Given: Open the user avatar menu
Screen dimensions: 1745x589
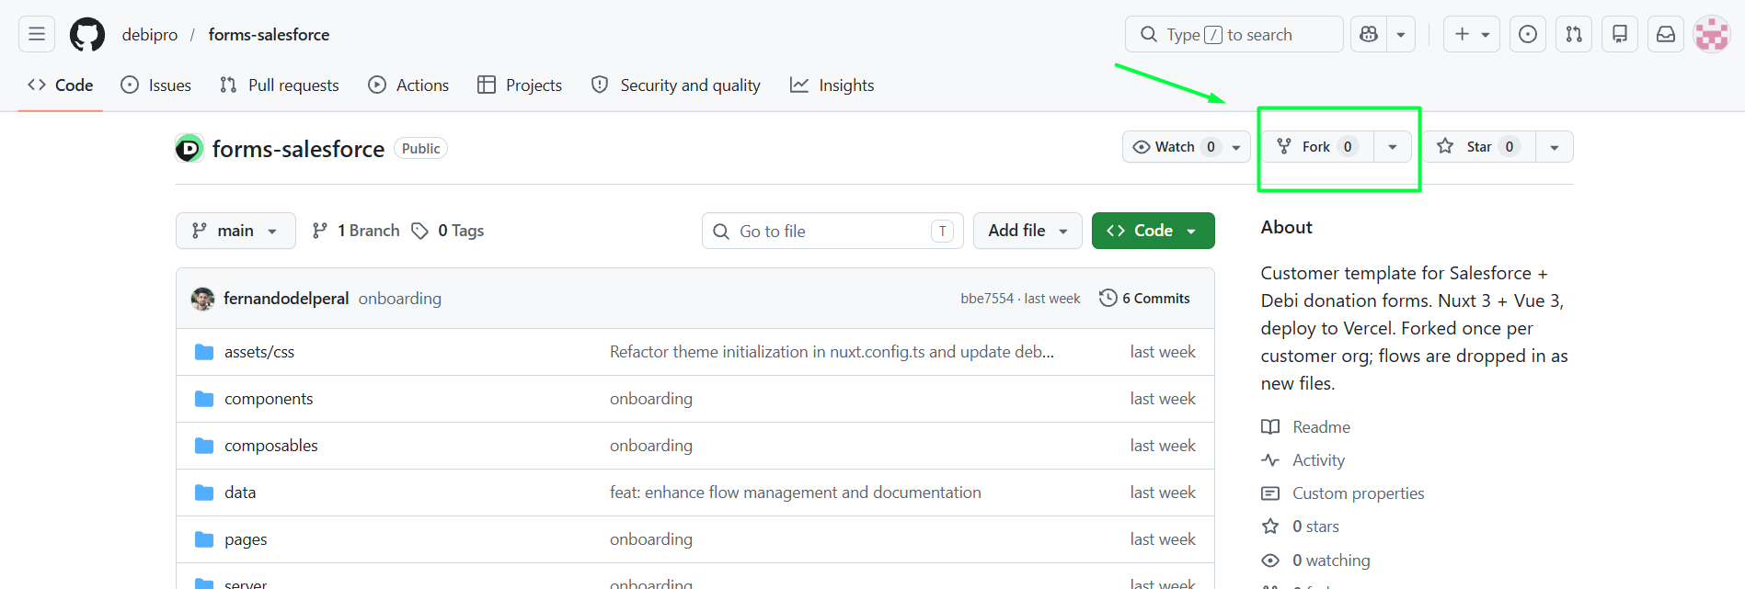Looking at the screenshot, I should (x=1712, y=35).
